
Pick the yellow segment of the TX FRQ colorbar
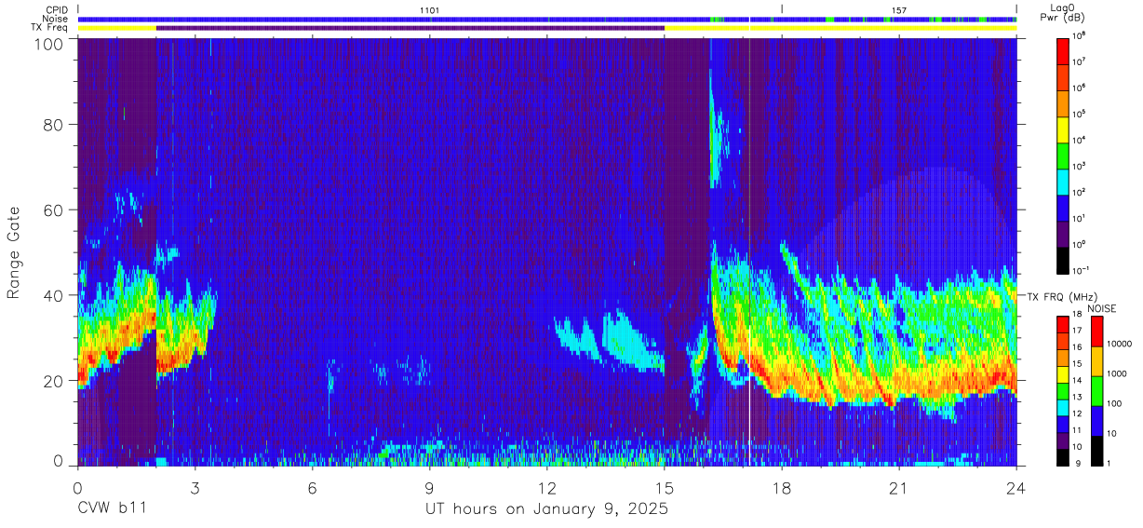(1065, 374)
